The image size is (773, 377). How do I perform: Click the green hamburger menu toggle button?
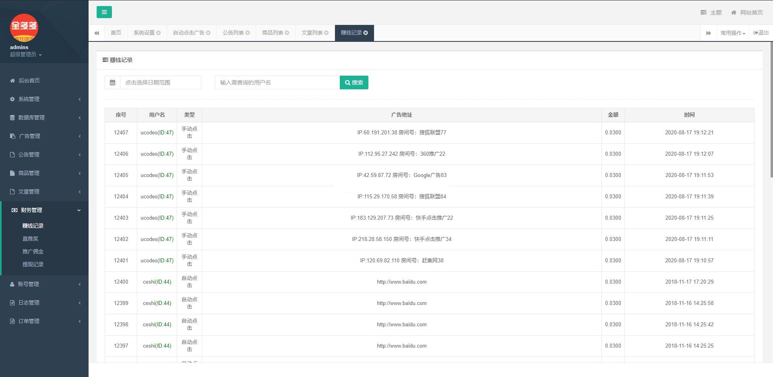[x=104, y=12]
